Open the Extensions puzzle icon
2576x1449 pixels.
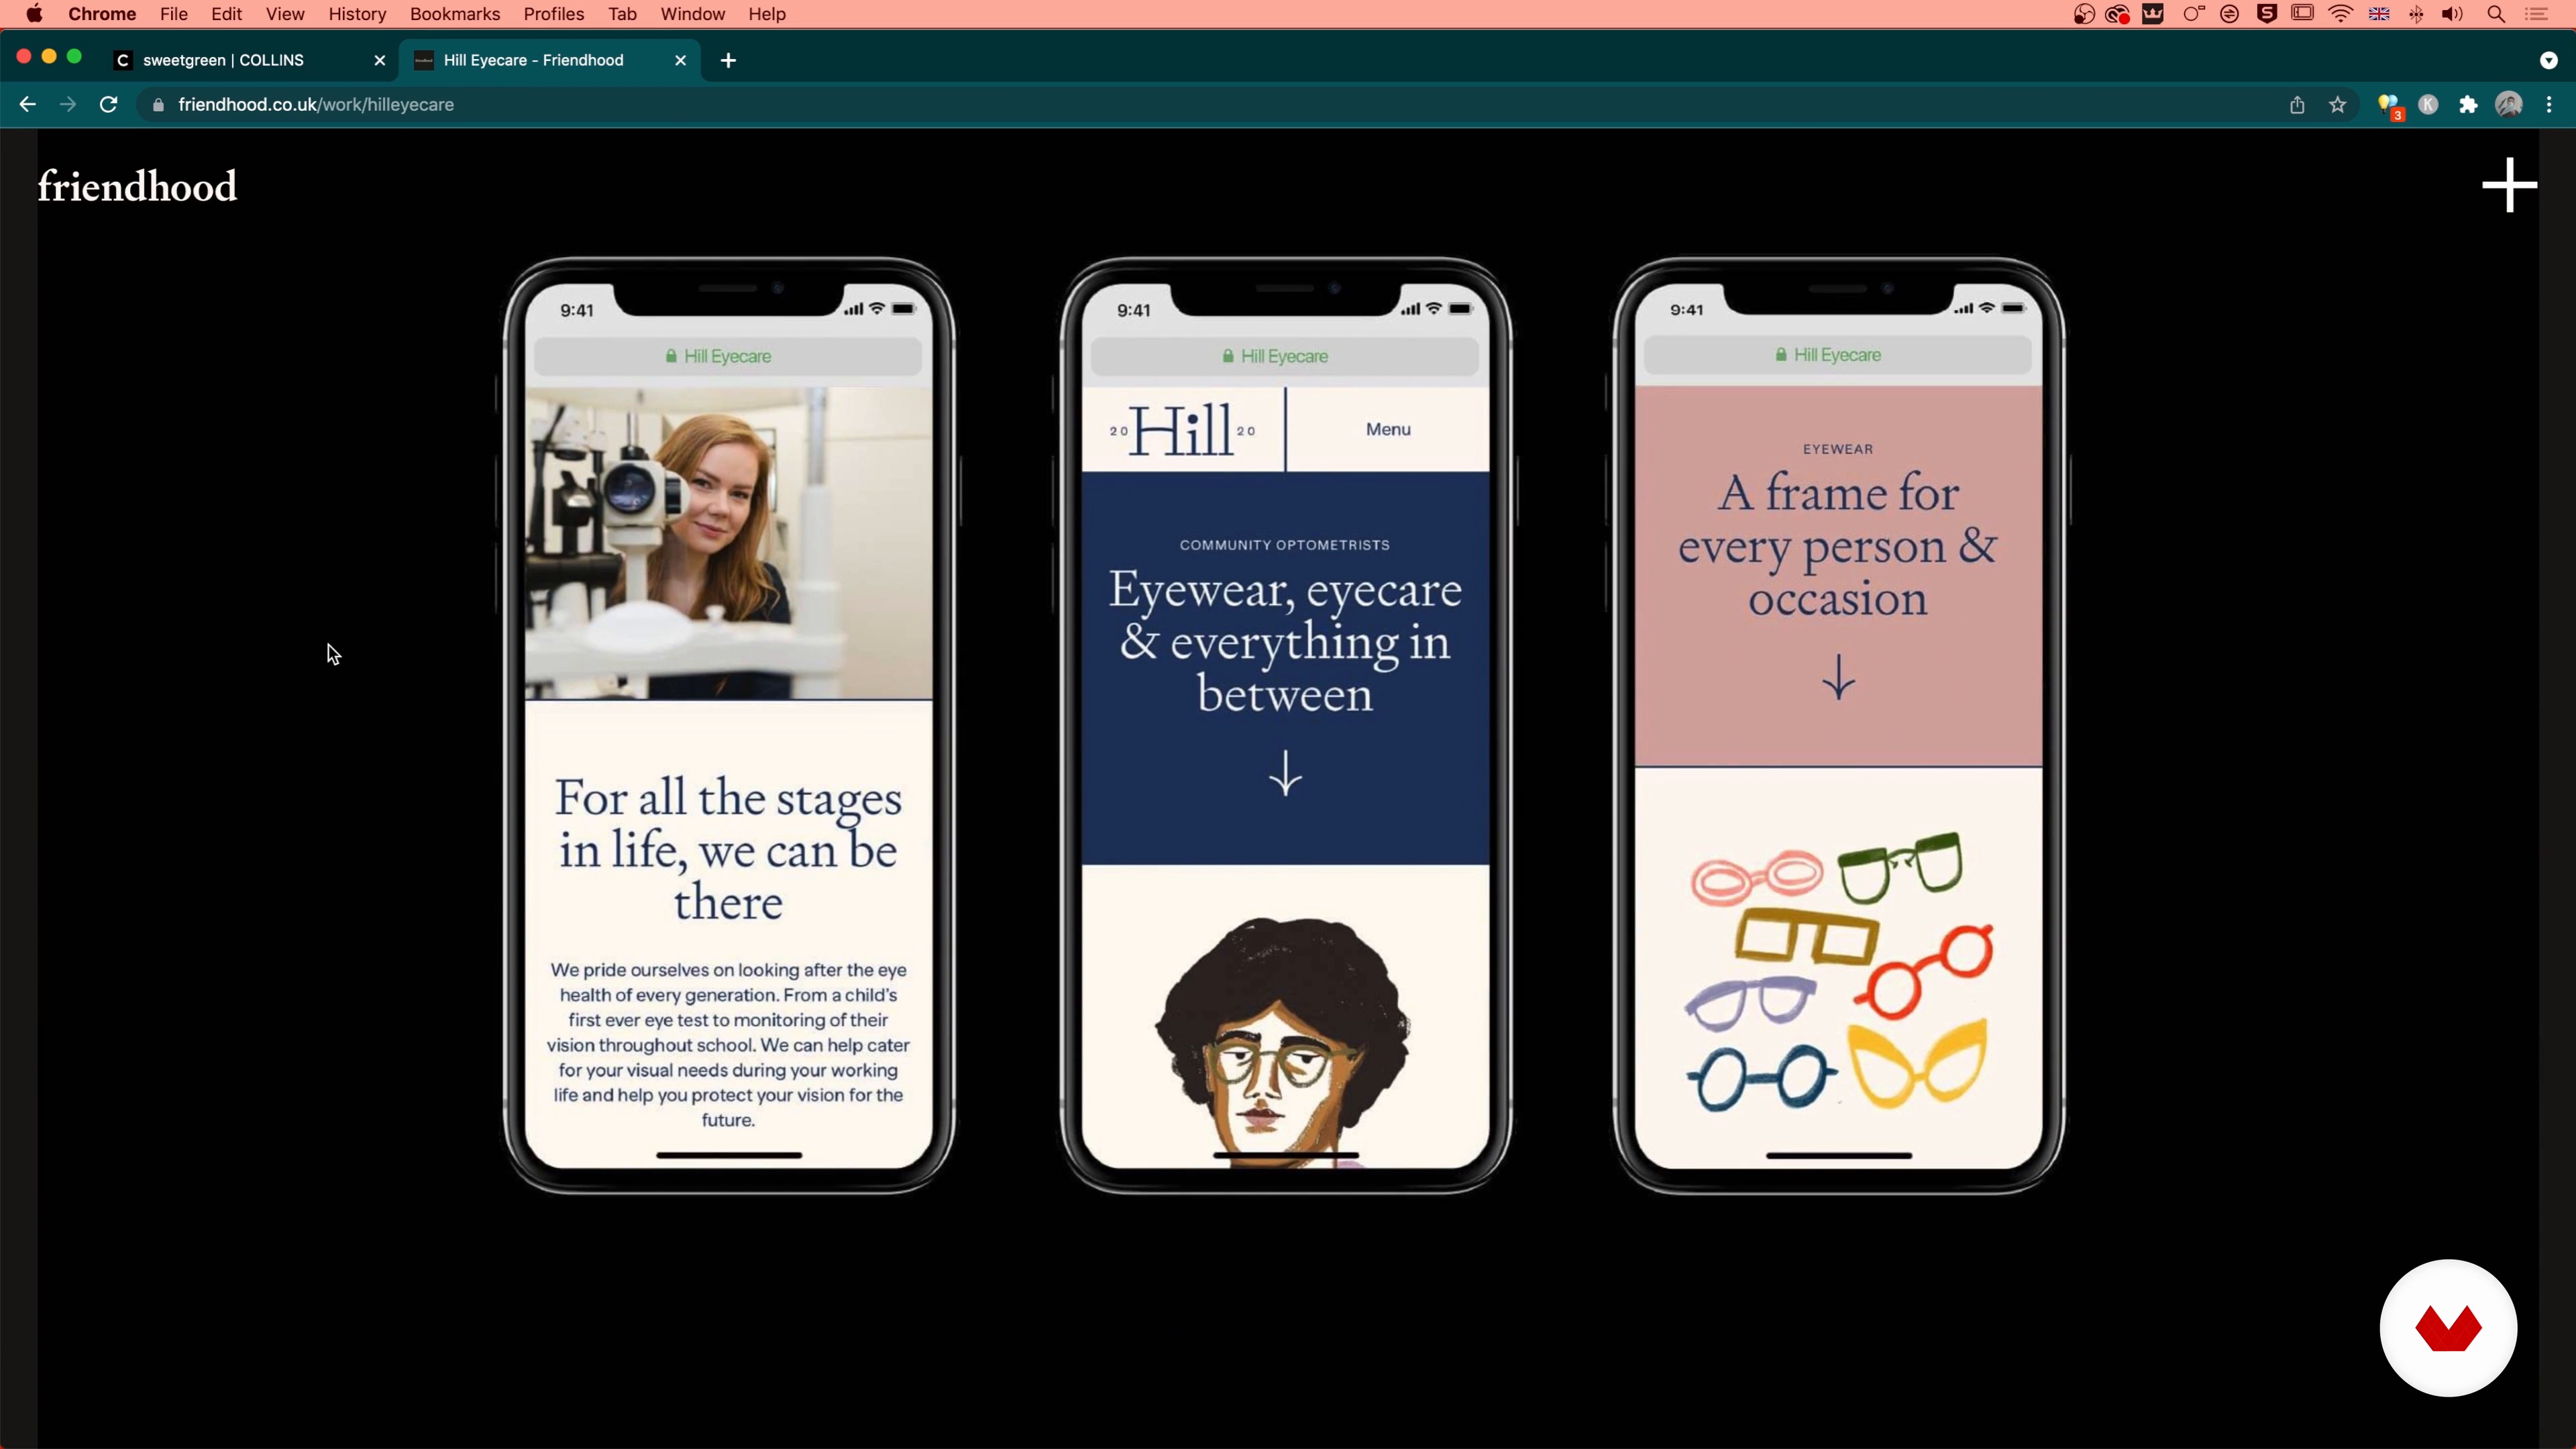click(x=2468, y=105)
